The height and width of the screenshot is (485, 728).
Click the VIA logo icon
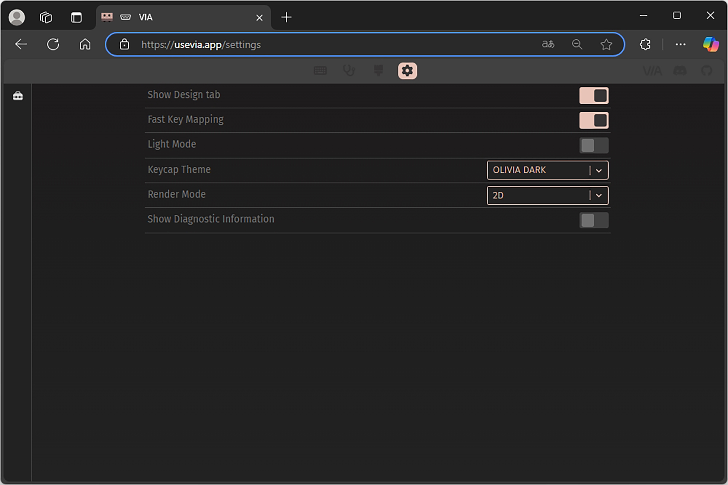click(652, 71)
